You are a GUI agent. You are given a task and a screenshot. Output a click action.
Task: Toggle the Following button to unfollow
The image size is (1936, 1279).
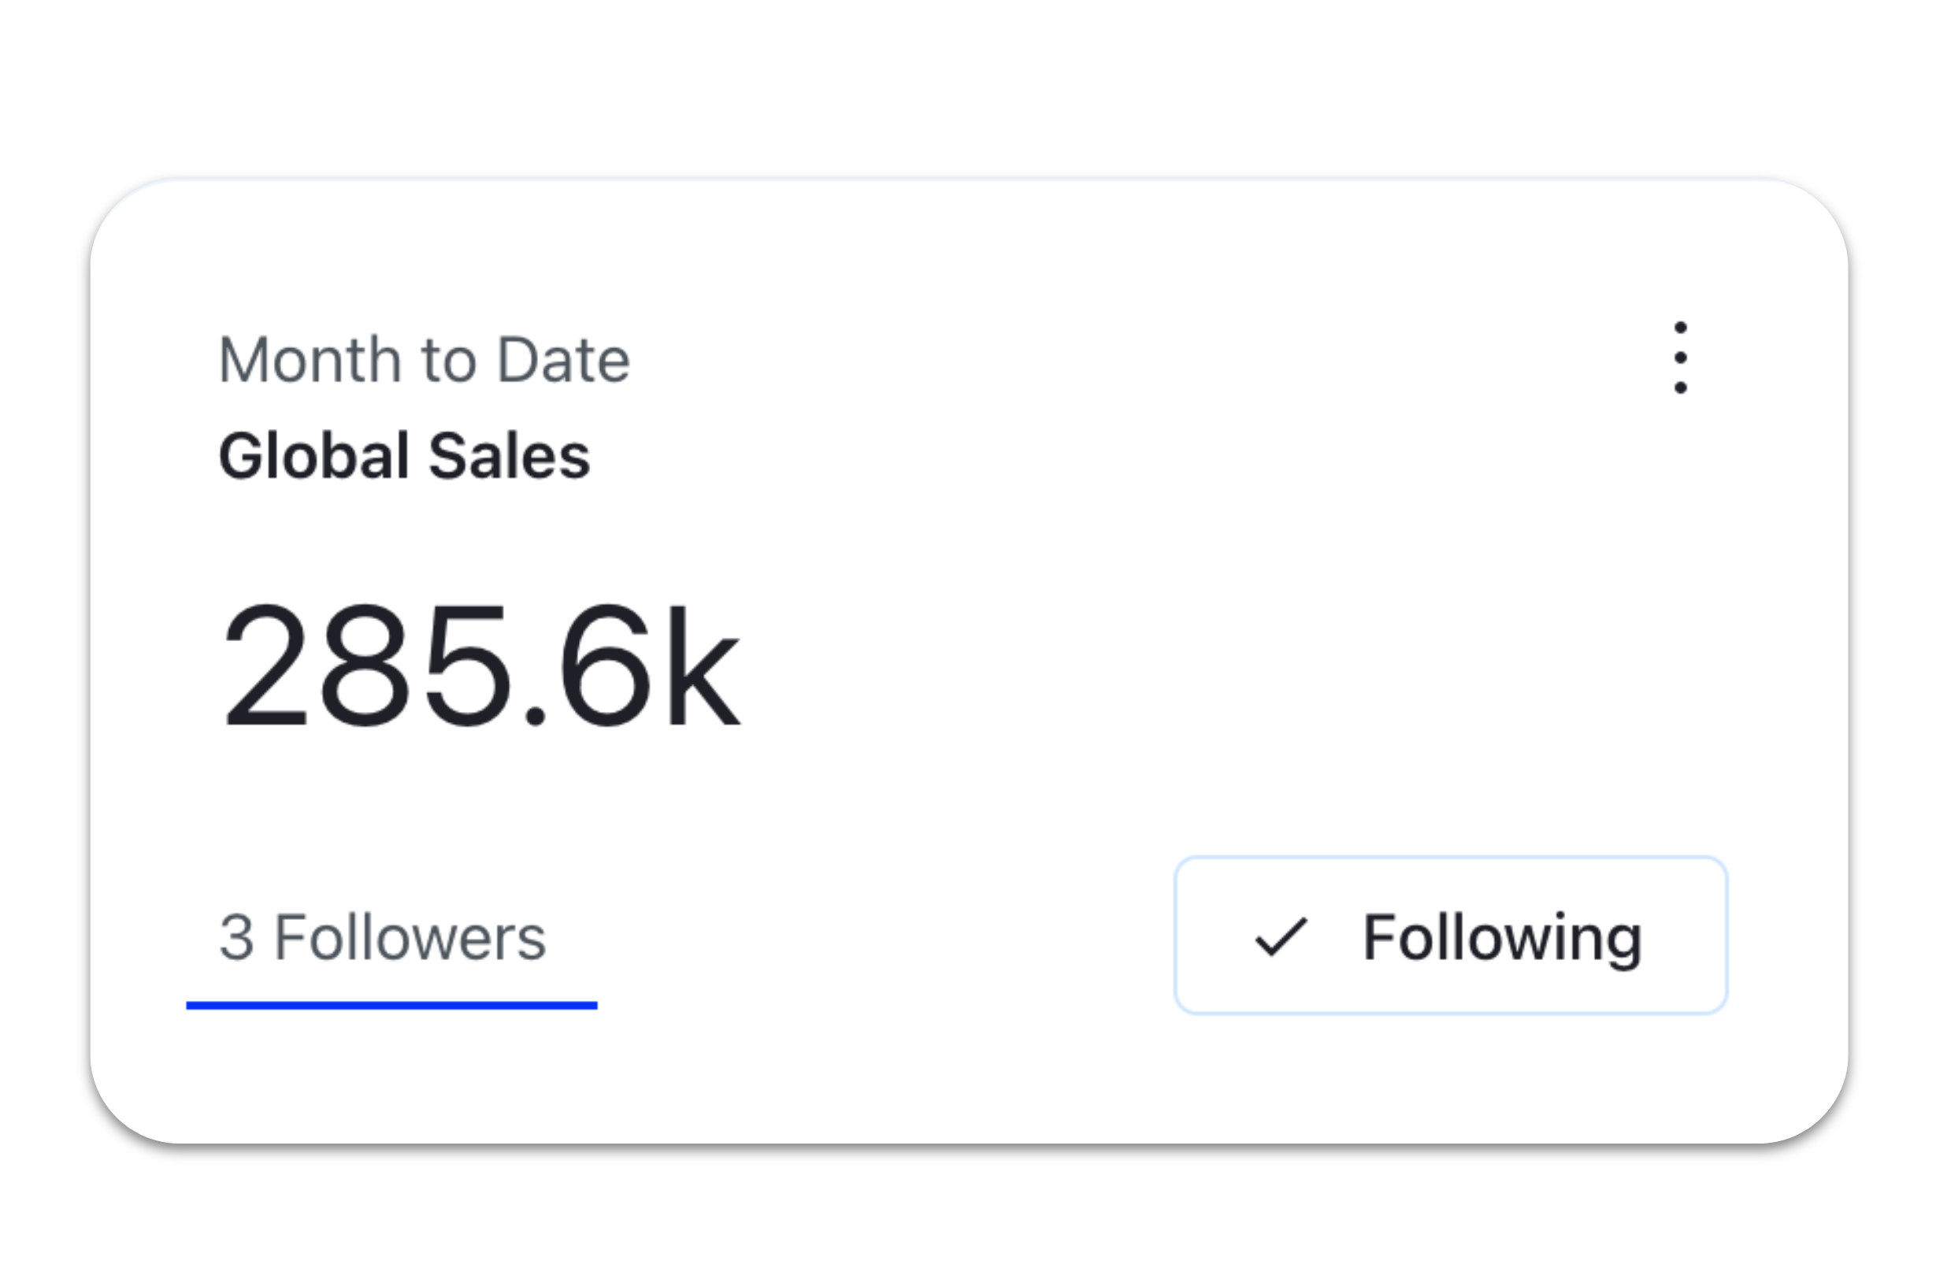1450,936
